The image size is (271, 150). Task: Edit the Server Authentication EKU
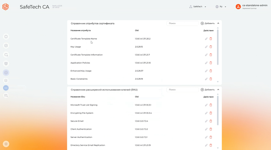(x=206, y=137)
